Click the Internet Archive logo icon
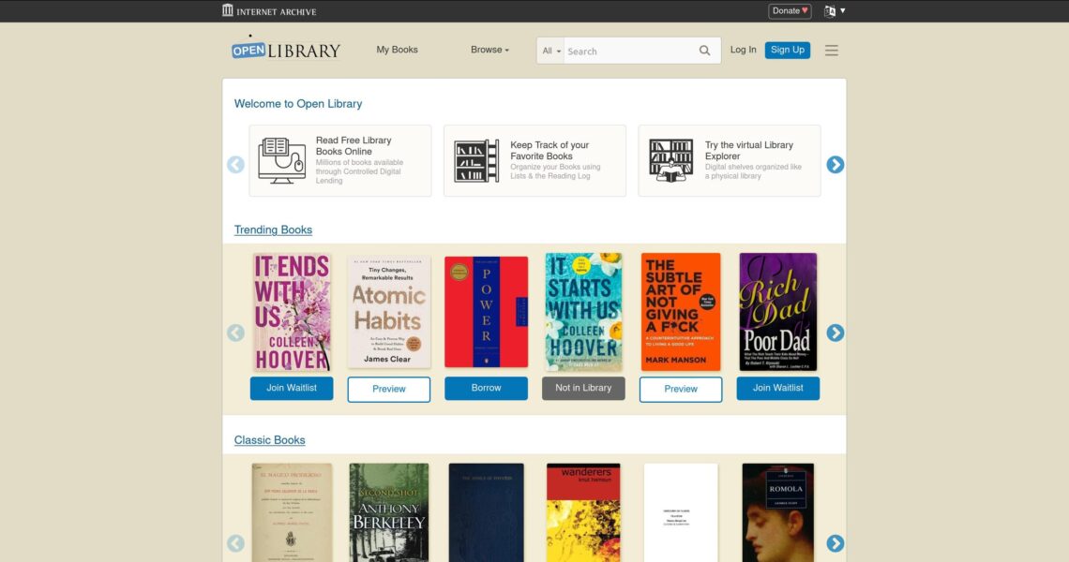The image size is (1069, 562). click(228, 10)
